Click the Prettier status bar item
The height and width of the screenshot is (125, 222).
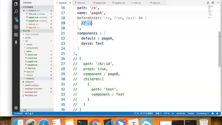pos(191,114)
